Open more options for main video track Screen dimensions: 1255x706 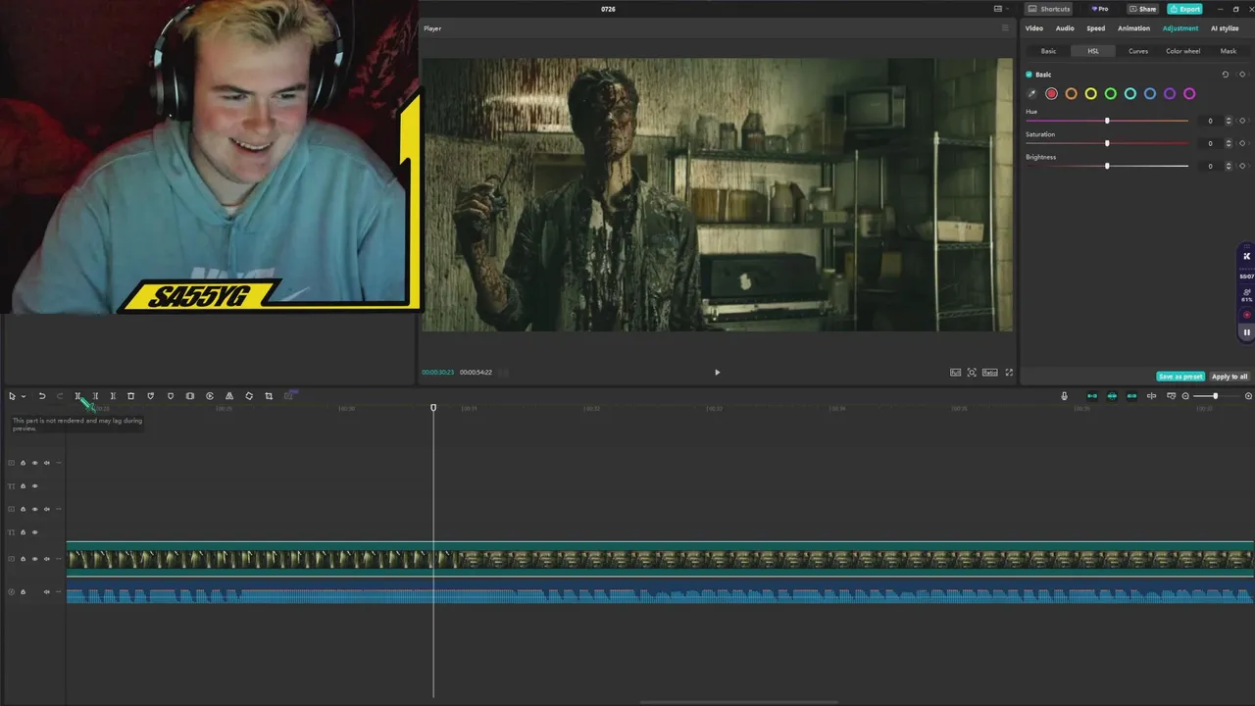(x=59, y=559)
